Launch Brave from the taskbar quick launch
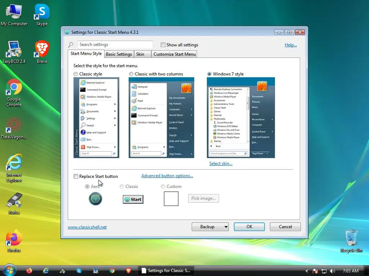 [129, 271]
